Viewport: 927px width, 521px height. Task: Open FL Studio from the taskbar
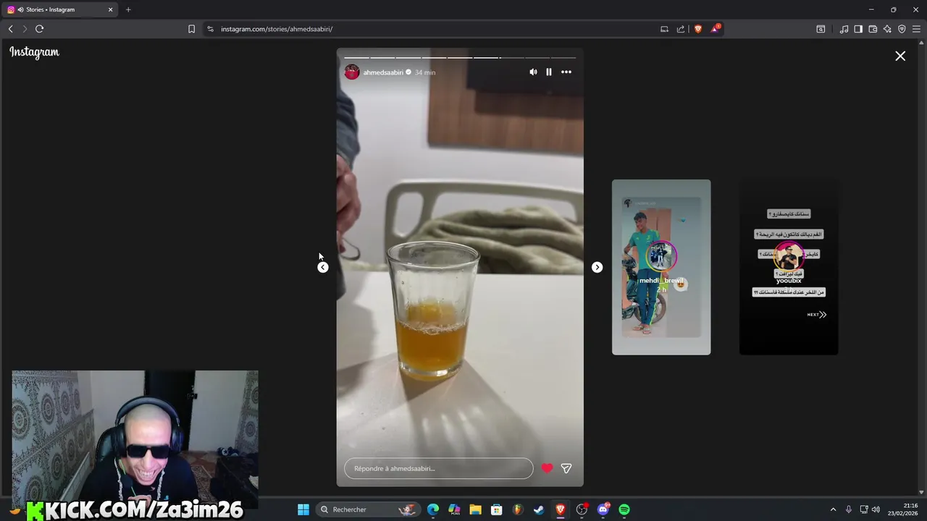tap(518, 509)
